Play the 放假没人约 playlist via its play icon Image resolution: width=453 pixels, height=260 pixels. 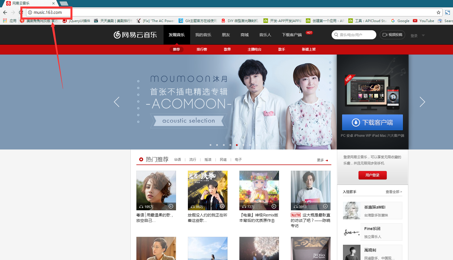coord(222,206)
